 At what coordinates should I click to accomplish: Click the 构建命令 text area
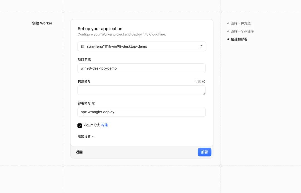(142, 90)
